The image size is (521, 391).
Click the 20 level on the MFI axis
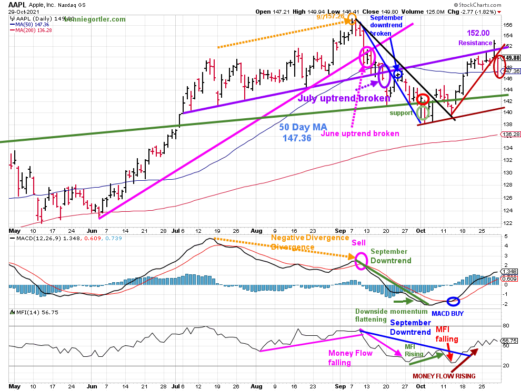[x=506, y=365]
